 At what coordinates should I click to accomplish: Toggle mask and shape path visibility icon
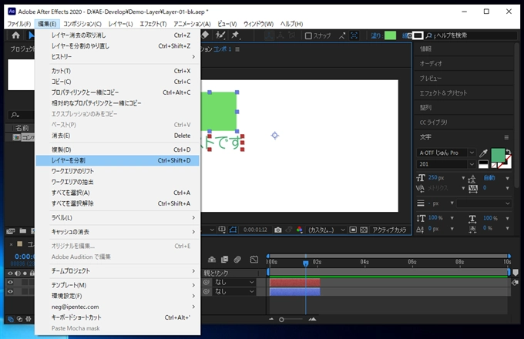click(x=233, y=230)
